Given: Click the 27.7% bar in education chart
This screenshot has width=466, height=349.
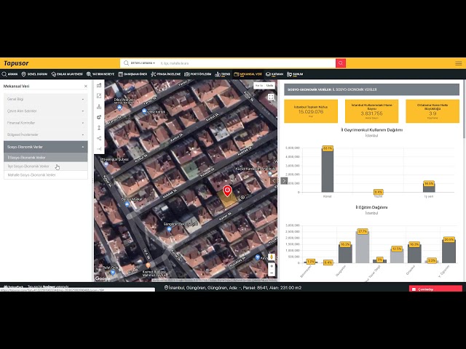Looking at the screenshot, I should pos(363,247).
